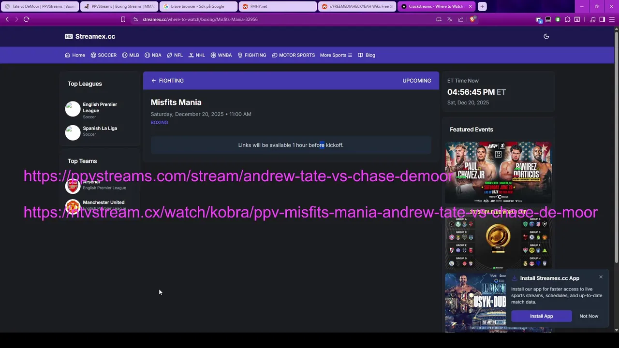Open a new browser tab with plus
The height and width of the screenshot is (348, 619).
(482, 6)
